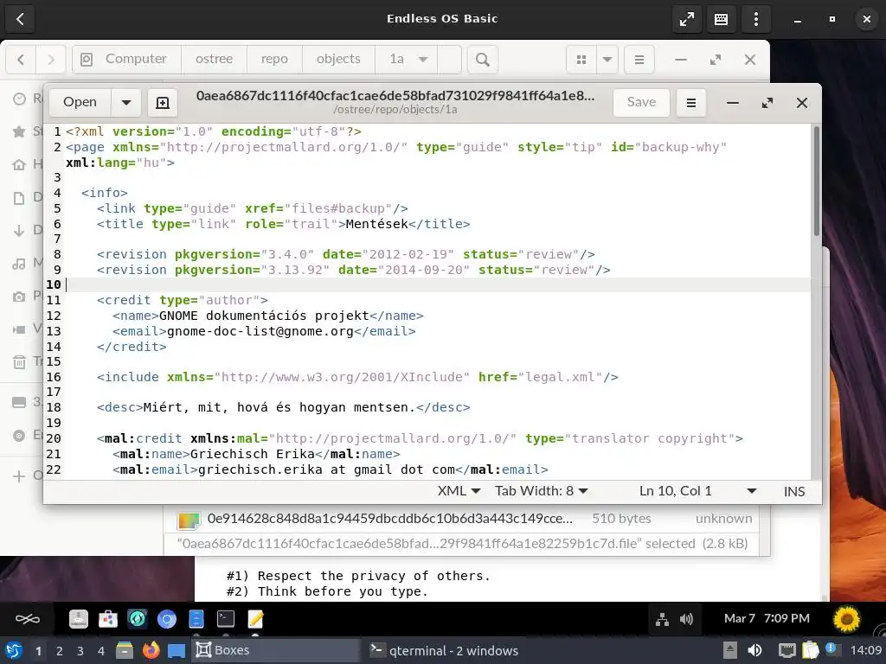Open the file manager hamburger menu
886x664 pixels.
(x=639, y=60)
